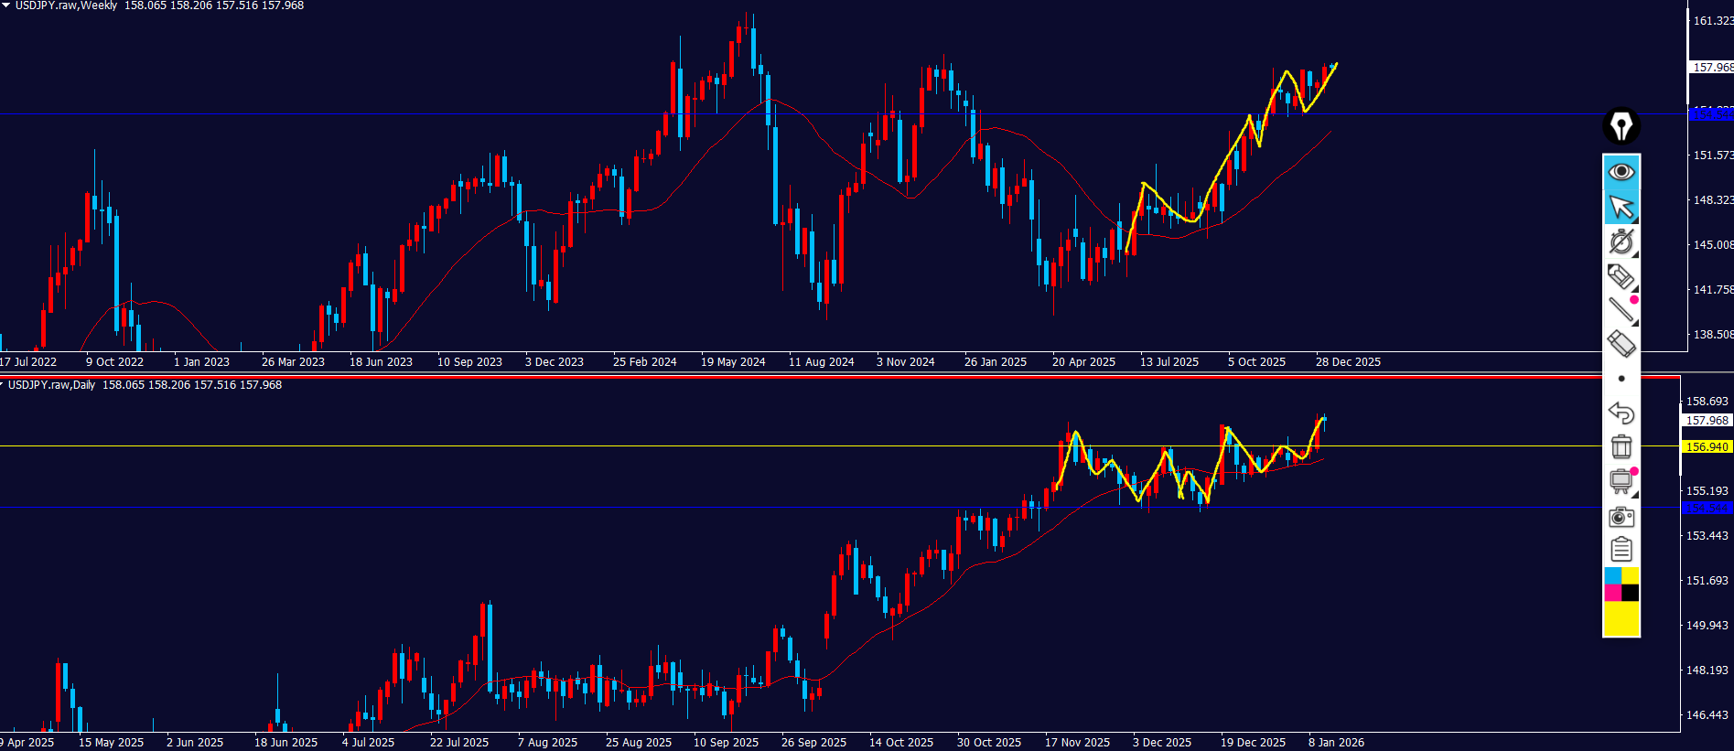Click the 157.968 current price label on Daily chart
The width and height of the screenshot is (1734, 751).
click(1707, 421)
